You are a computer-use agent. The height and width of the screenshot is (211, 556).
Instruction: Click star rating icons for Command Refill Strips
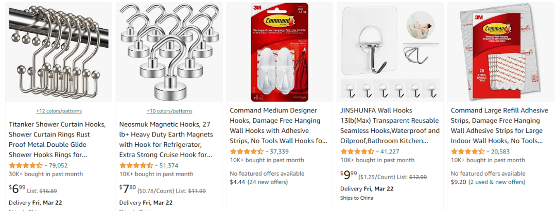tap(467, 151)
